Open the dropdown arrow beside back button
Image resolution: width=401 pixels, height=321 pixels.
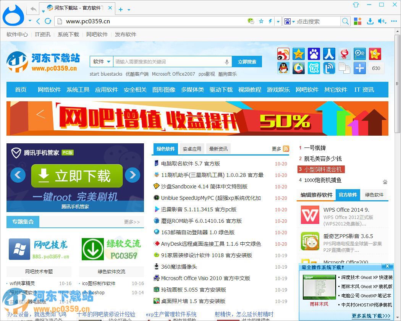30,21
